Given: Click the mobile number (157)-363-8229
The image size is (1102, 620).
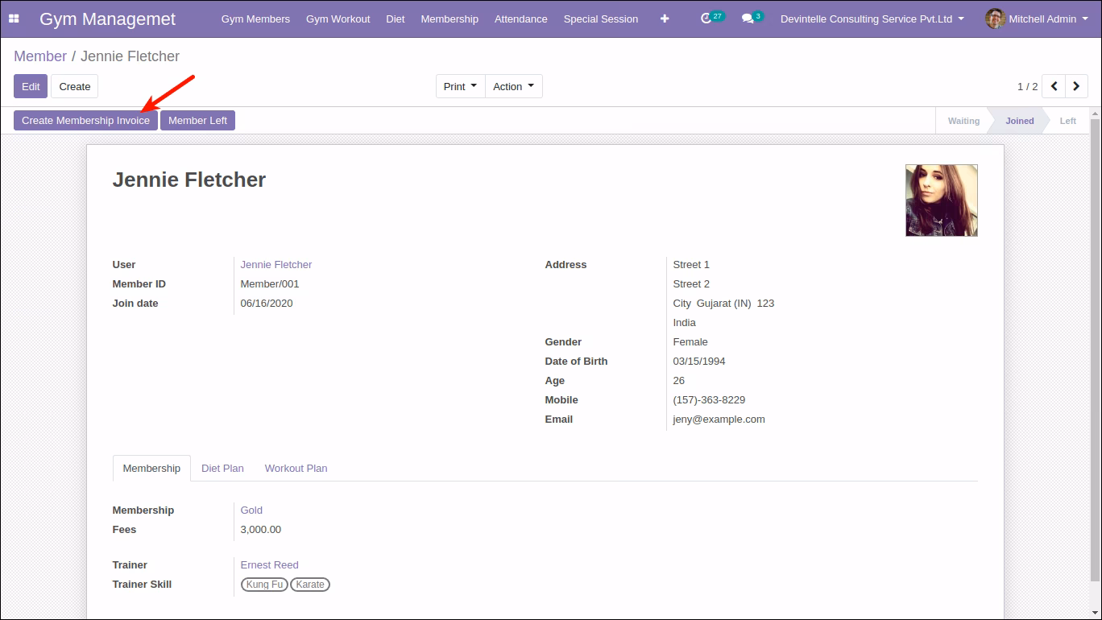Looking at the screenshot, I should tap(709, 399).
